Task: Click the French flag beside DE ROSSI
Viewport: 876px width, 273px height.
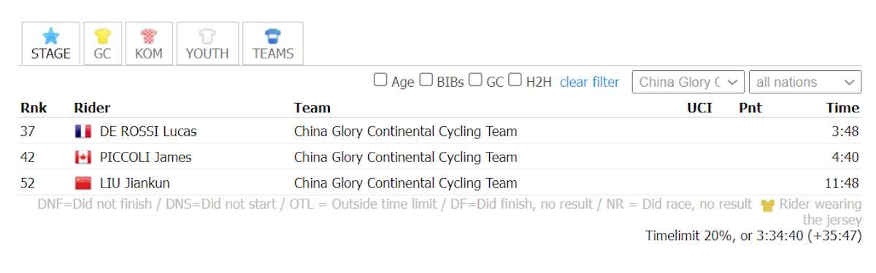Action: coord(83,132)
